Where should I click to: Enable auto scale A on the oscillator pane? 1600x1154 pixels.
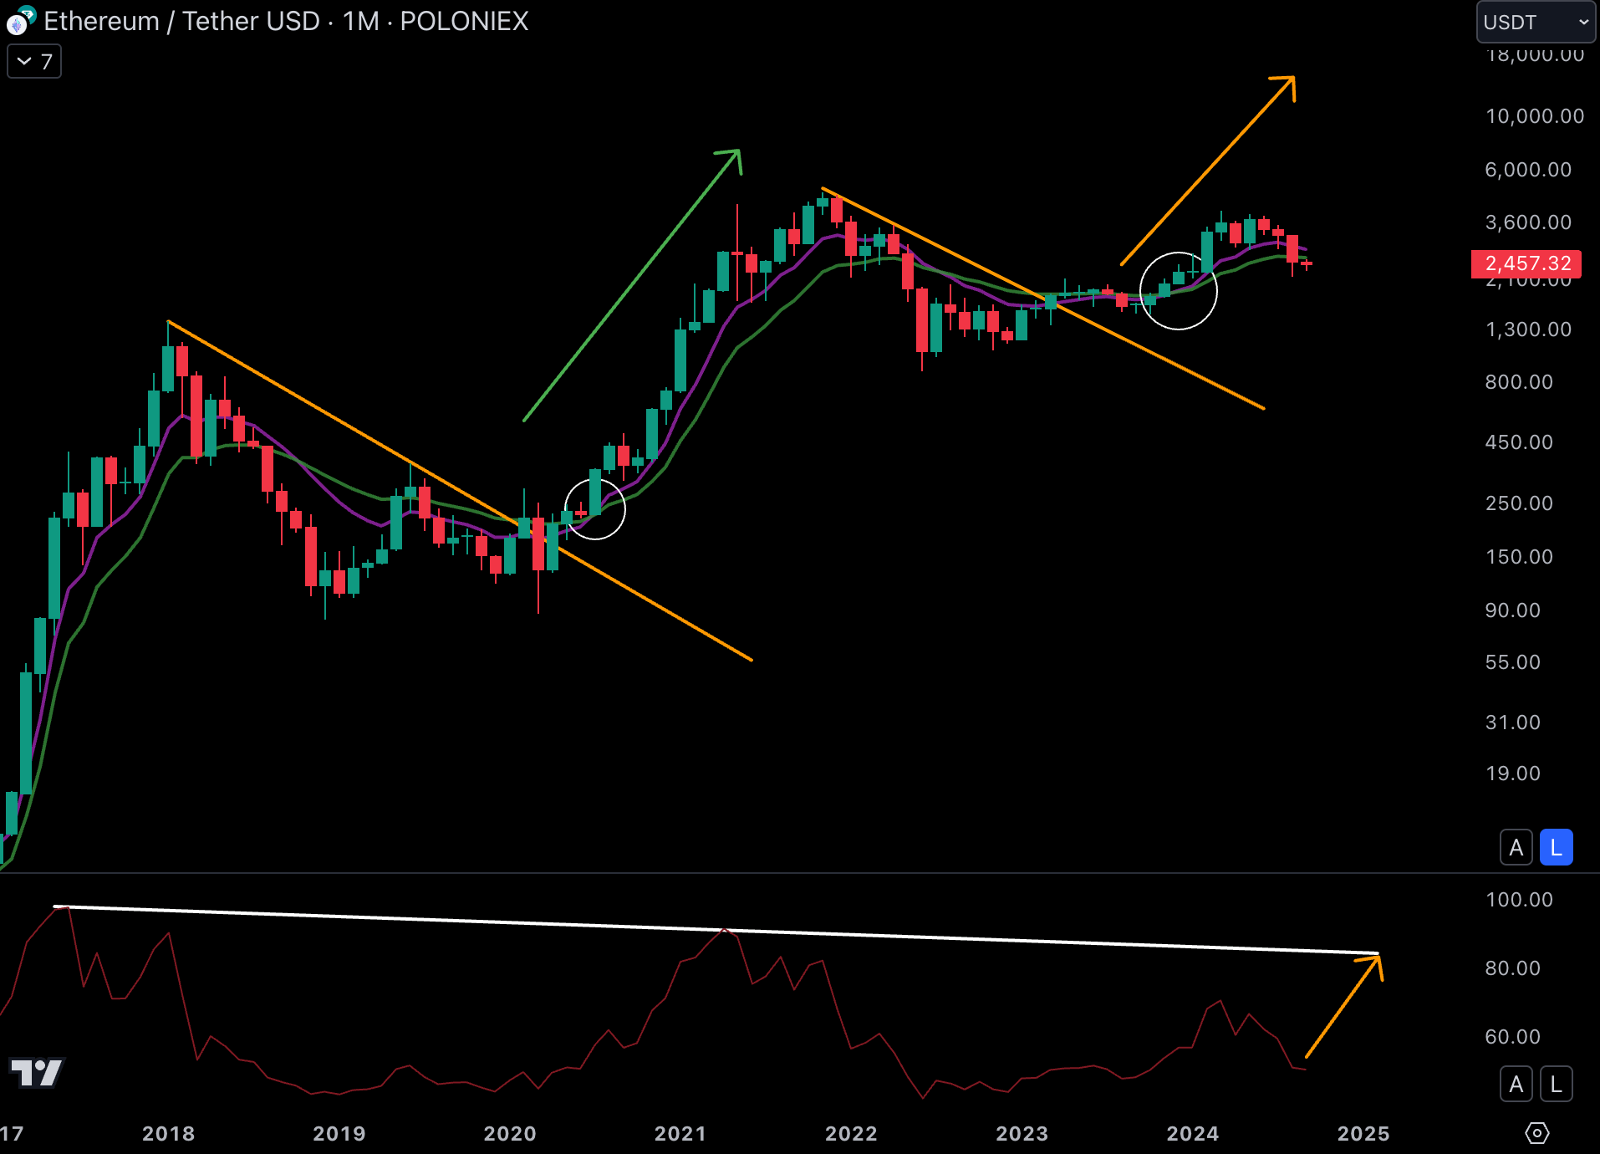[1516, 1085]
